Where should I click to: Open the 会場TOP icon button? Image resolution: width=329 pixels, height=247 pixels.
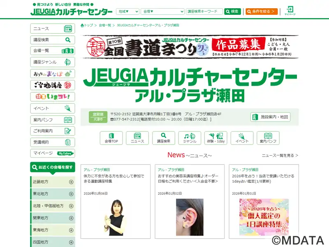click(111, 138)
